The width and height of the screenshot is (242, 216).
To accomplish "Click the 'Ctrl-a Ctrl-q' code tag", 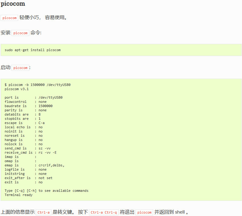I will [104, 212].
